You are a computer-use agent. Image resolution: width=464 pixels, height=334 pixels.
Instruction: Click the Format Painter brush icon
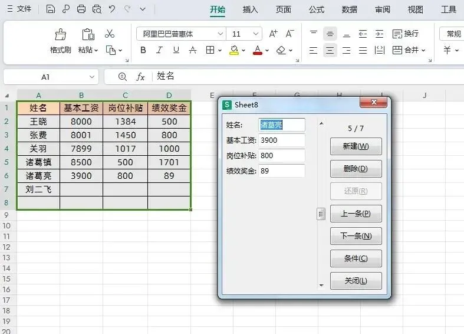pos(61,34)
